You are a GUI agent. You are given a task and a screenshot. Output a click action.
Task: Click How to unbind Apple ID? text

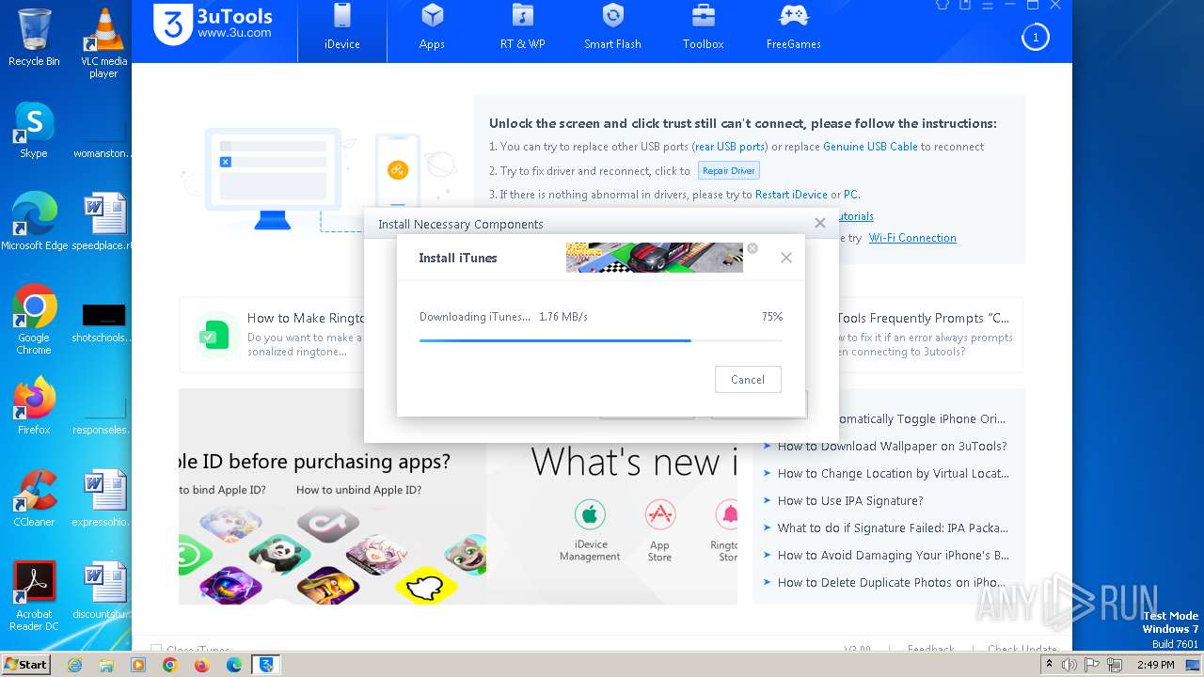(x=358, y=490)
